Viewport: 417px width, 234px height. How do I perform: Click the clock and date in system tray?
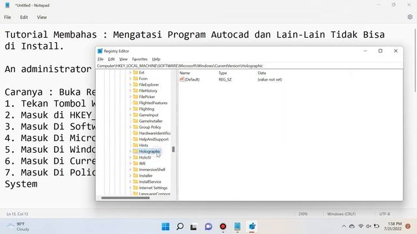(392, 226)
